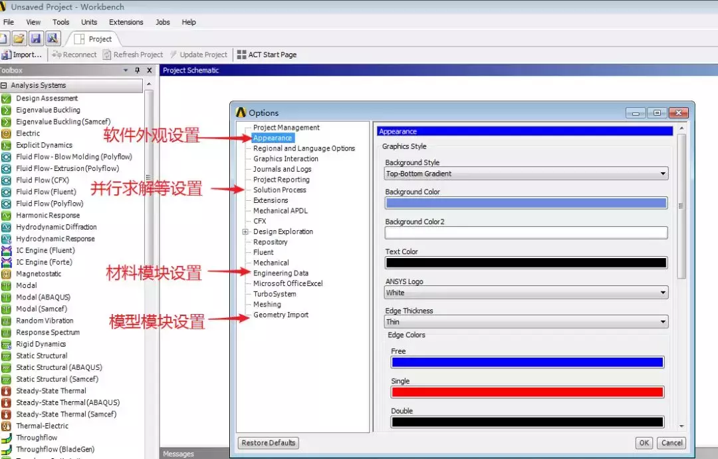Select the Design Assessment system icon

click(7, 98)
